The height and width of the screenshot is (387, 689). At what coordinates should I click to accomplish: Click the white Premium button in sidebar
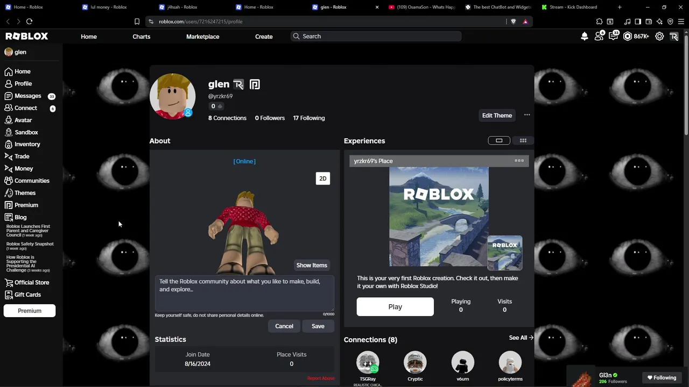30,311
